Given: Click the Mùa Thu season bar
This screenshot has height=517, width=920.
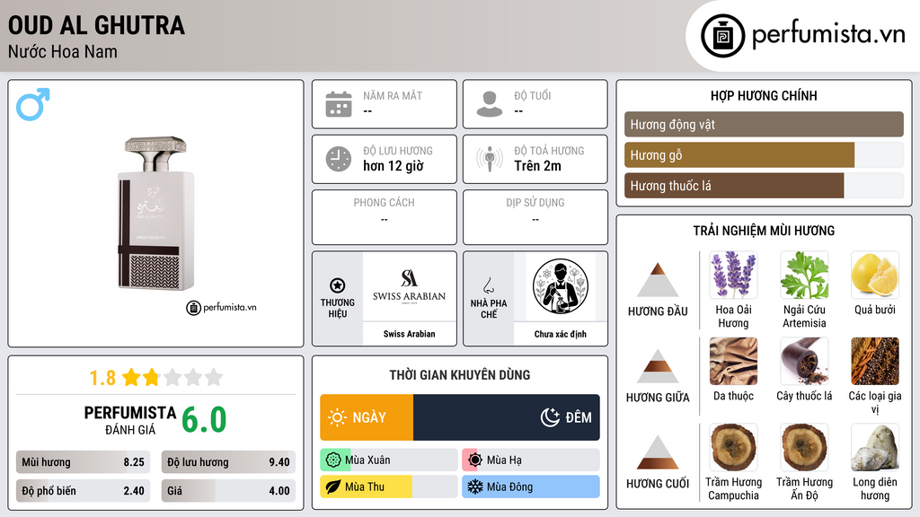Looking at the screenshot, I should pyautogui.click(x=389, y=486).
